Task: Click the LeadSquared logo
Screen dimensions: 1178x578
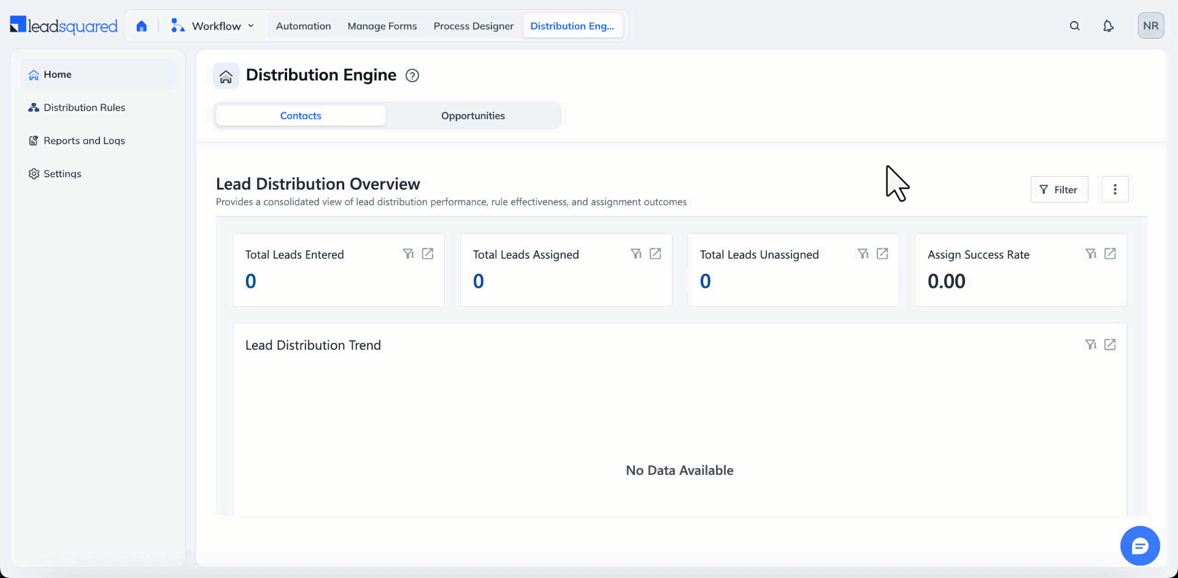Action: pos(64,26)
